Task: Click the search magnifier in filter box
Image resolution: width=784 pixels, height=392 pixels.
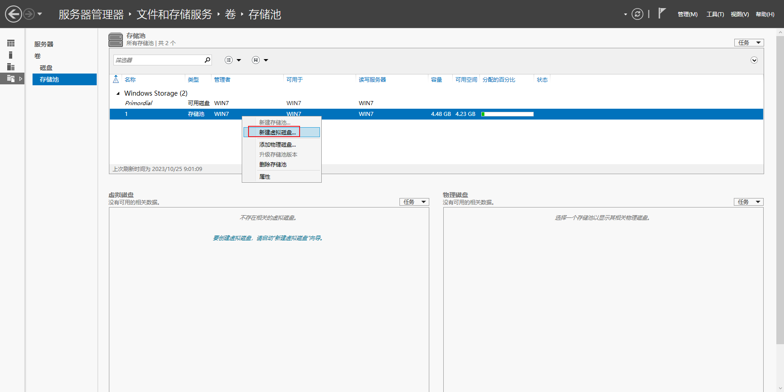Action: [207, 60]
